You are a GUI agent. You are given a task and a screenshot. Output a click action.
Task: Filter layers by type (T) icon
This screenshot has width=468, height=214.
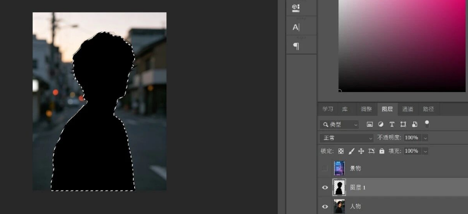(392, 124)
